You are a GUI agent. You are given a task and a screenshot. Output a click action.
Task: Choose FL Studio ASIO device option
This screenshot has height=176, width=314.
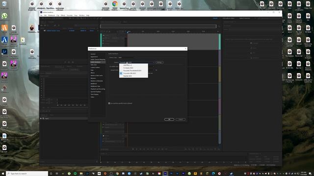tap(133, 68)
